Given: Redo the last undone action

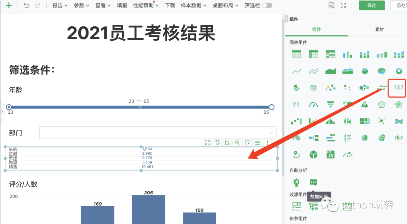Looking at the screenshot, I should (38, 5).
